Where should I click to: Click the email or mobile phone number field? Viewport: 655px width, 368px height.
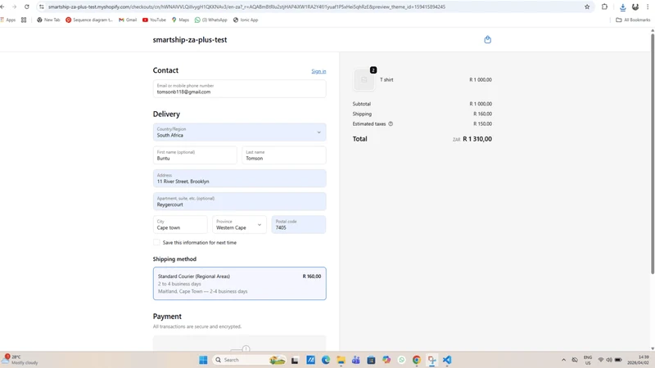tap(239, 89)
